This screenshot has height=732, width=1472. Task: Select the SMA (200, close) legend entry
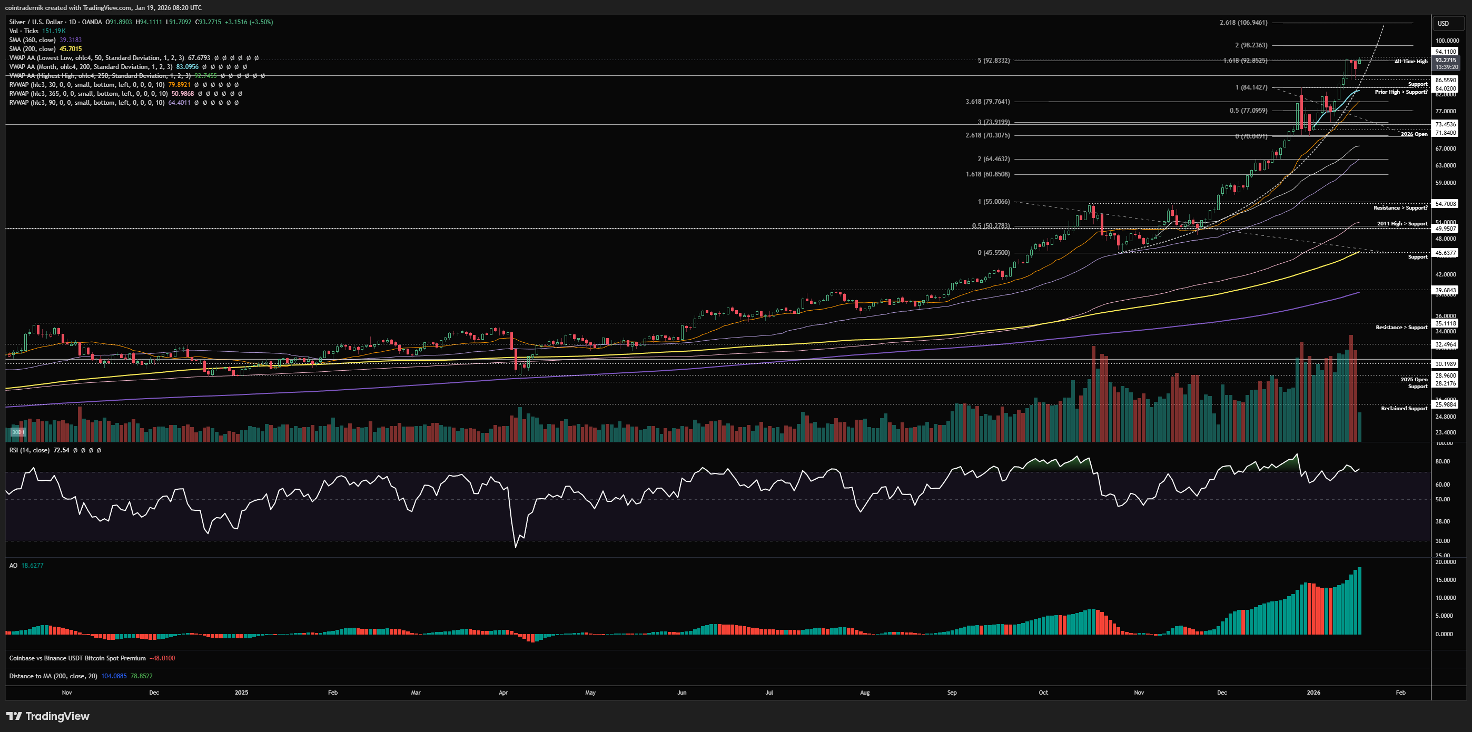pyautogui.click(x=32, y=49)
